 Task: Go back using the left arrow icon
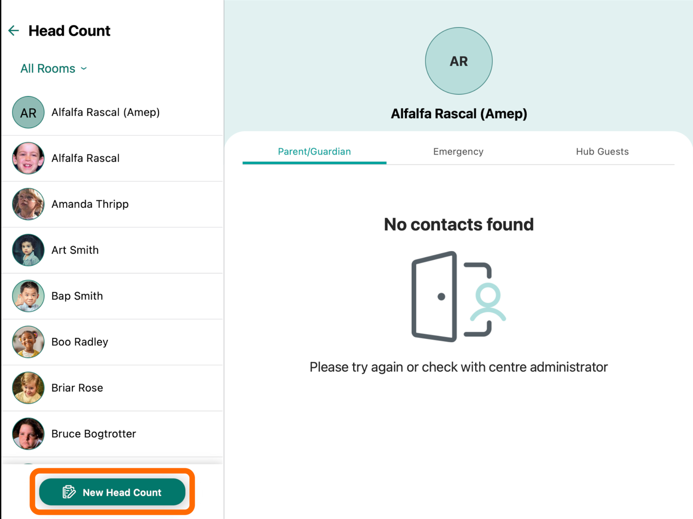14,31
